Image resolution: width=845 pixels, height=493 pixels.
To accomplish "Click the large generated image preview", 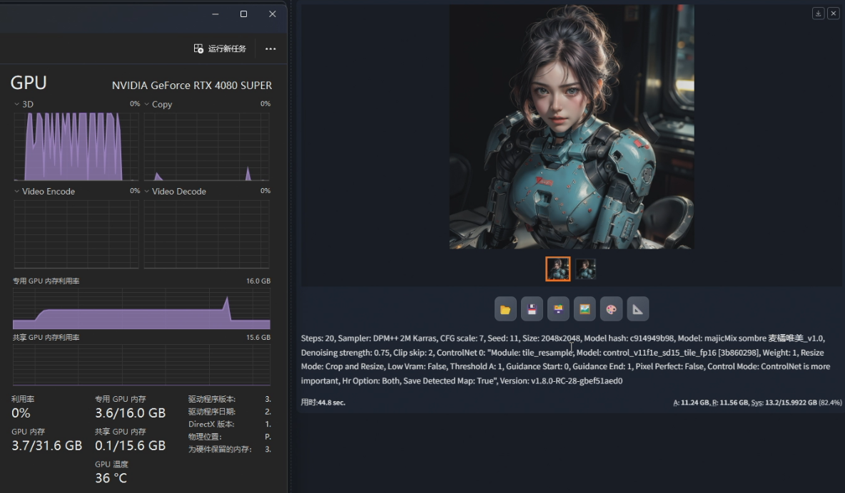I will click(571, 127).
